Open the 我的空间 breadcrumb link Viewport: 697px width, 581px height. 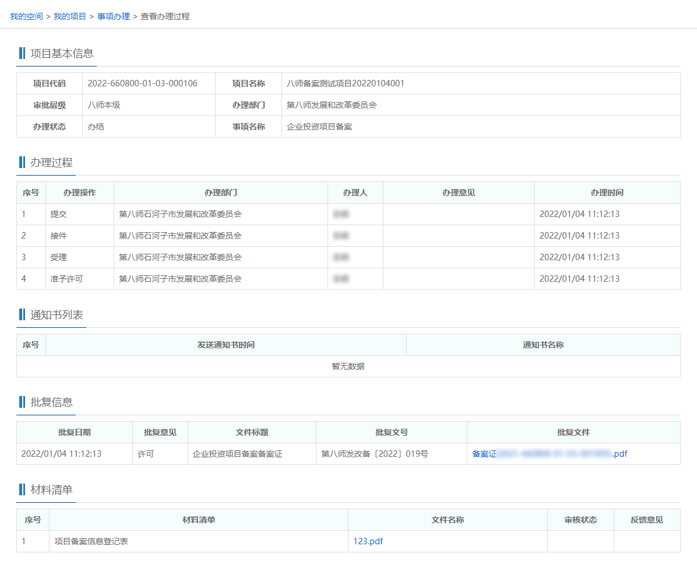click(26, 16)
